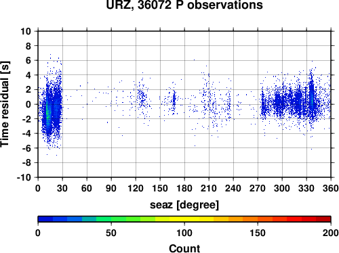Click the dark blue start of colorbar

(45, 219)
